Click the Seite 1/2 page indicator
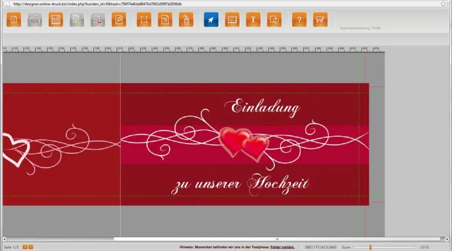This screenshot has width=452, height=251. point(11,247)
